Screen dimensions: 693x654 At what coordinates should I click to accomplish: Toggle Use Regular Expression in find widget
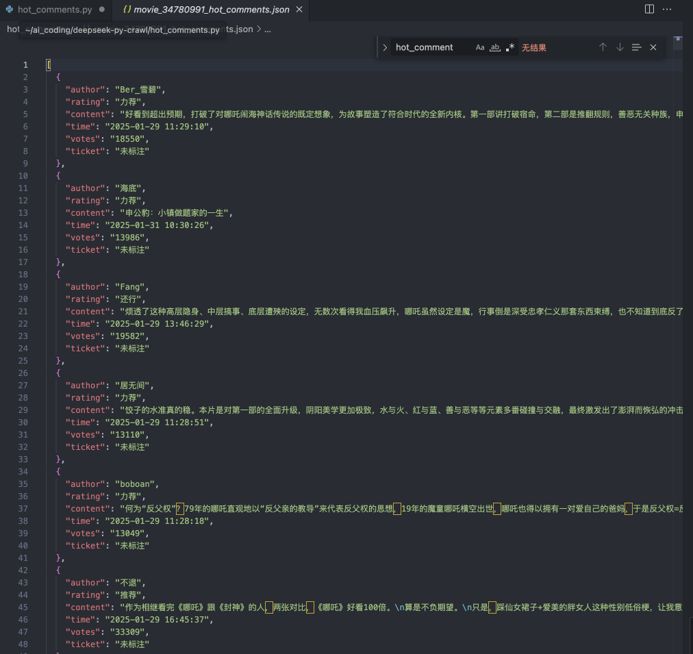click(x=509, y=47)
